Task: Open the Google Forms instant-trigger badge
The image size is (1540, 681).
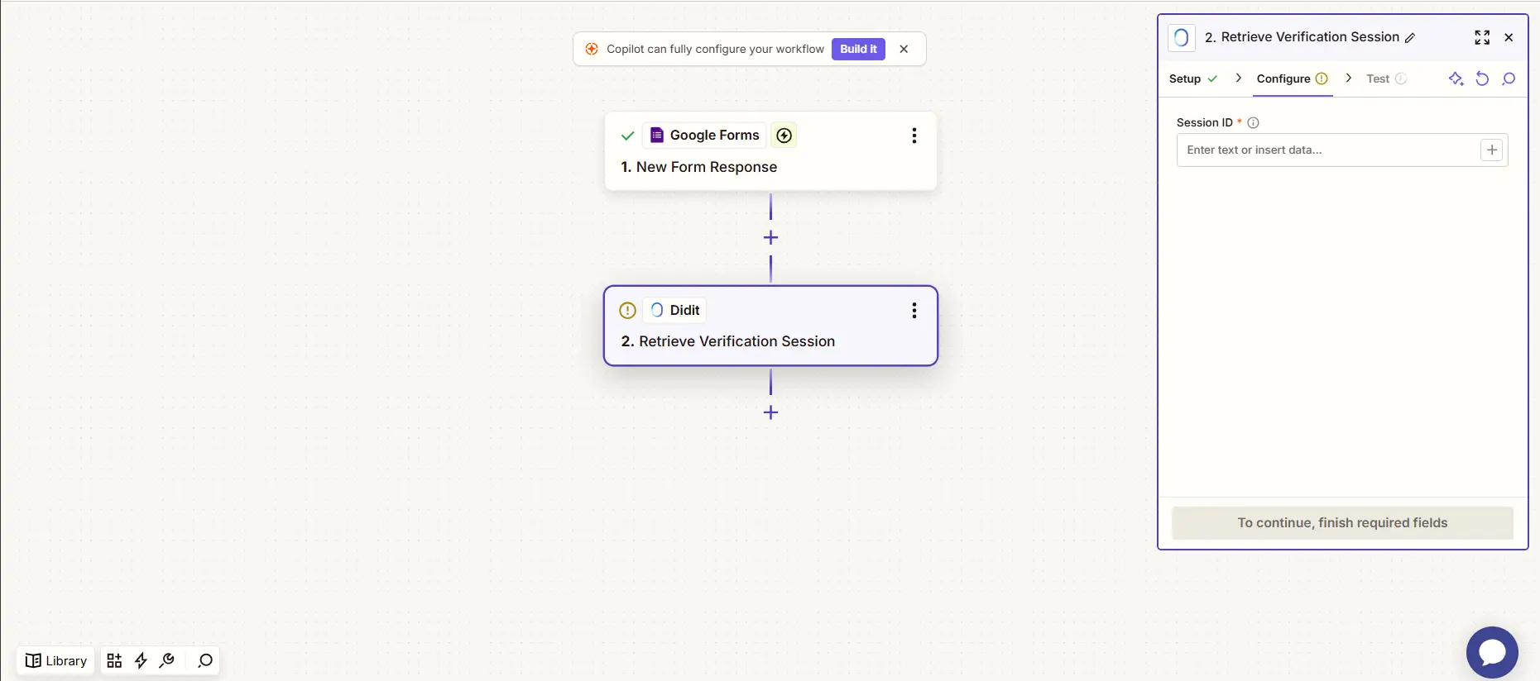Action: point(784,135)
